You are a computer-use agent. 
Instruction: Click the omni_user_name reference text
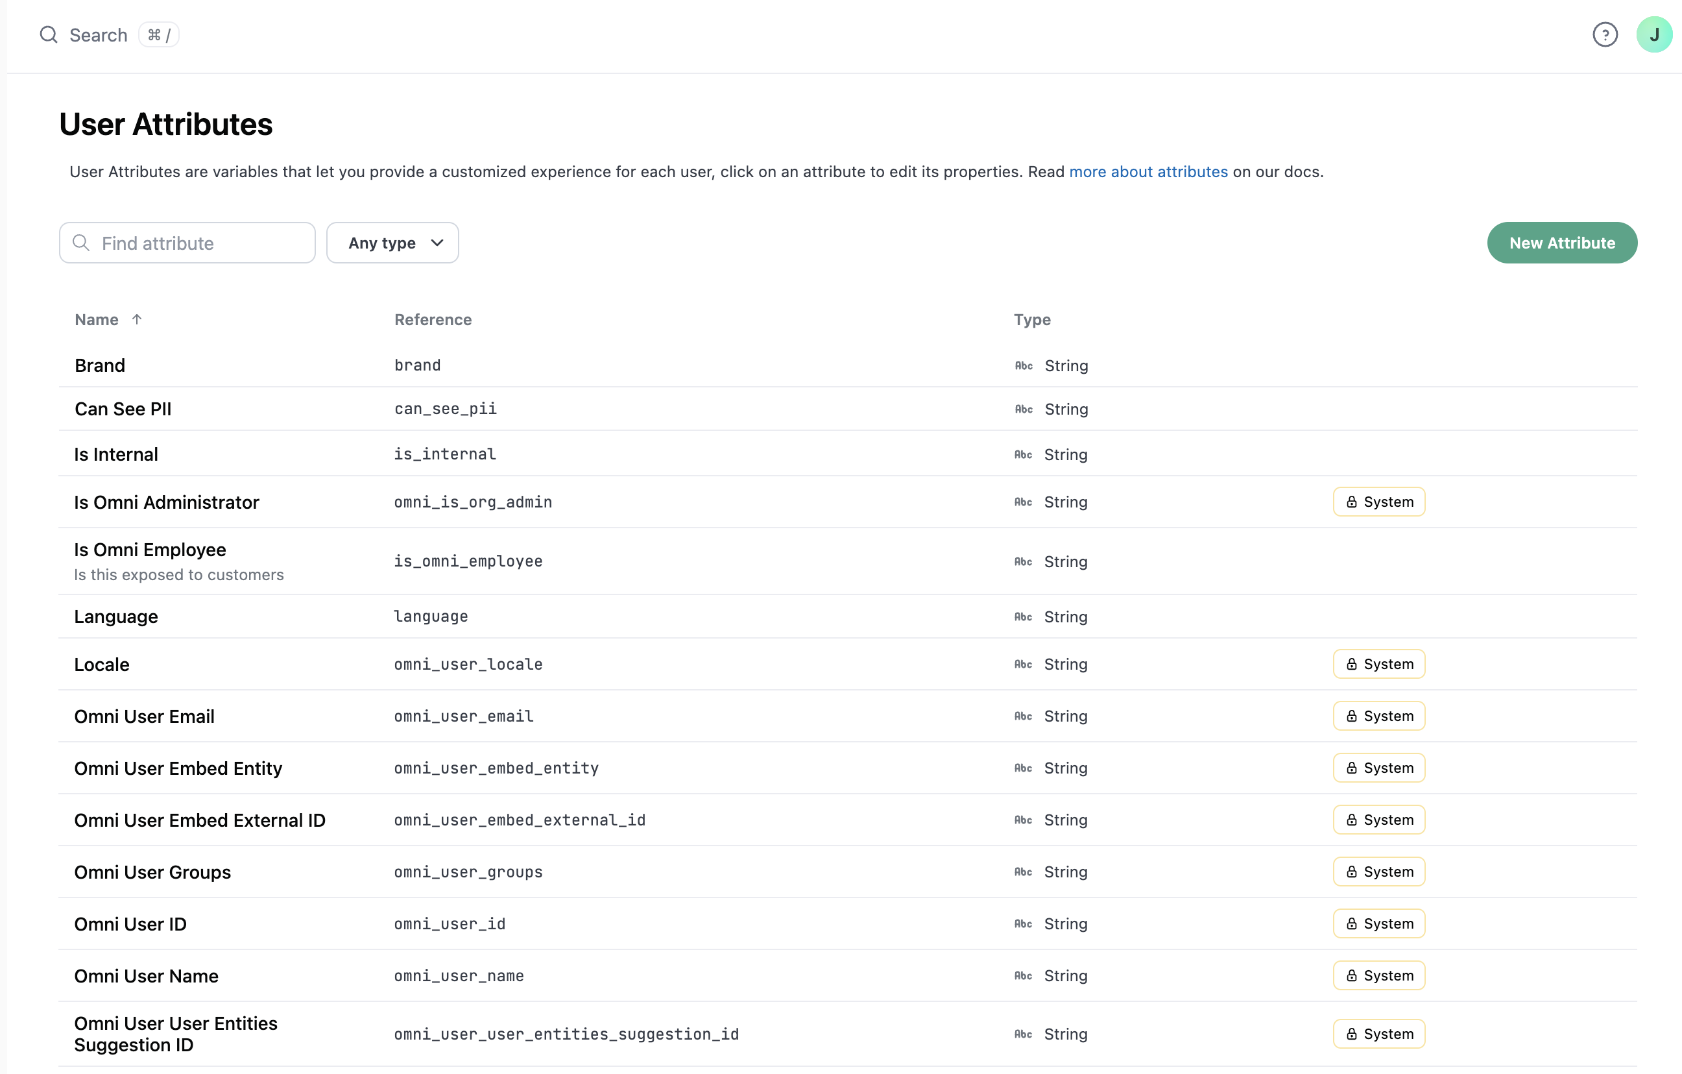pos(459,975)
